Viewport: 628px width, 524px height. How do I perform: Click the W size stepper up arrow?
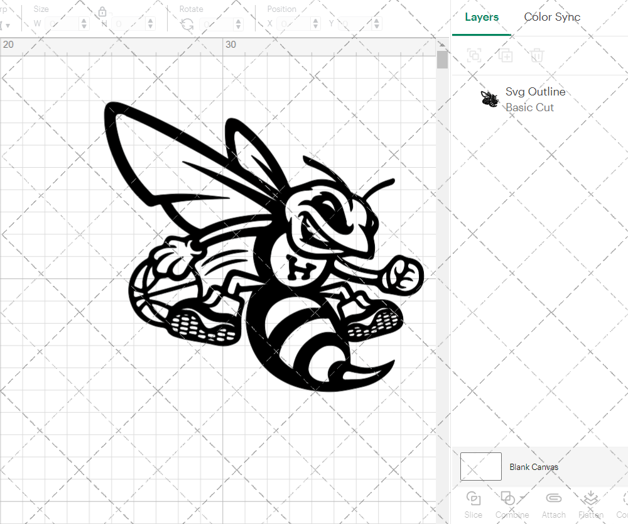[x=85, y=20]
